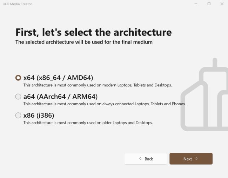Go back with the Back button
Image resolution: width=228 pixels, height=178 pixels.
[x=146, y=159]
